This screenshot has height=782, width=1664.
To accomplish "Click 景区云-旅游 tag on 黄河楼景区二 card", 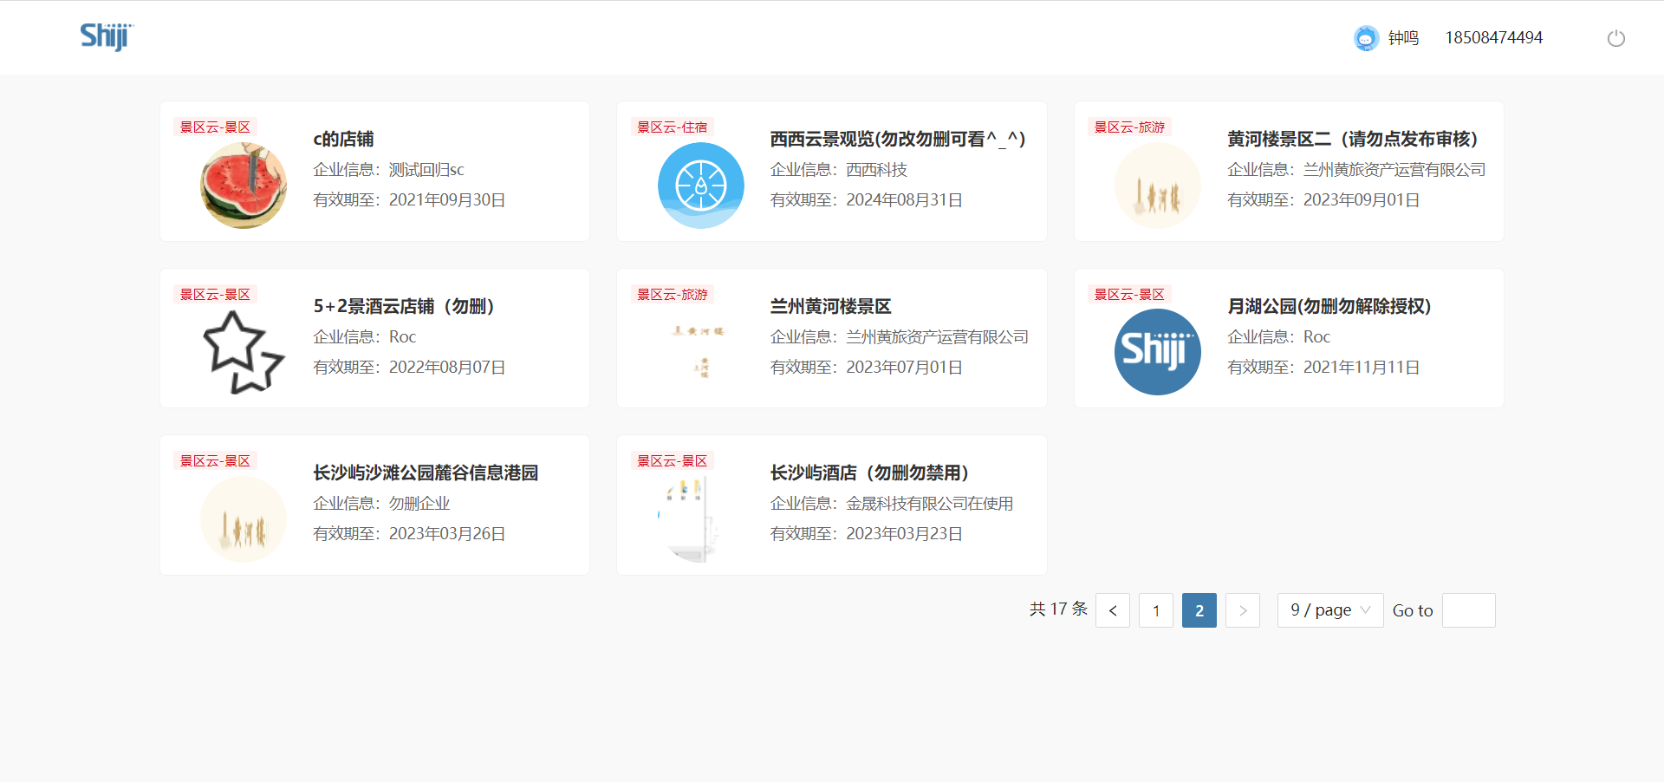I will click(1129, 127).
